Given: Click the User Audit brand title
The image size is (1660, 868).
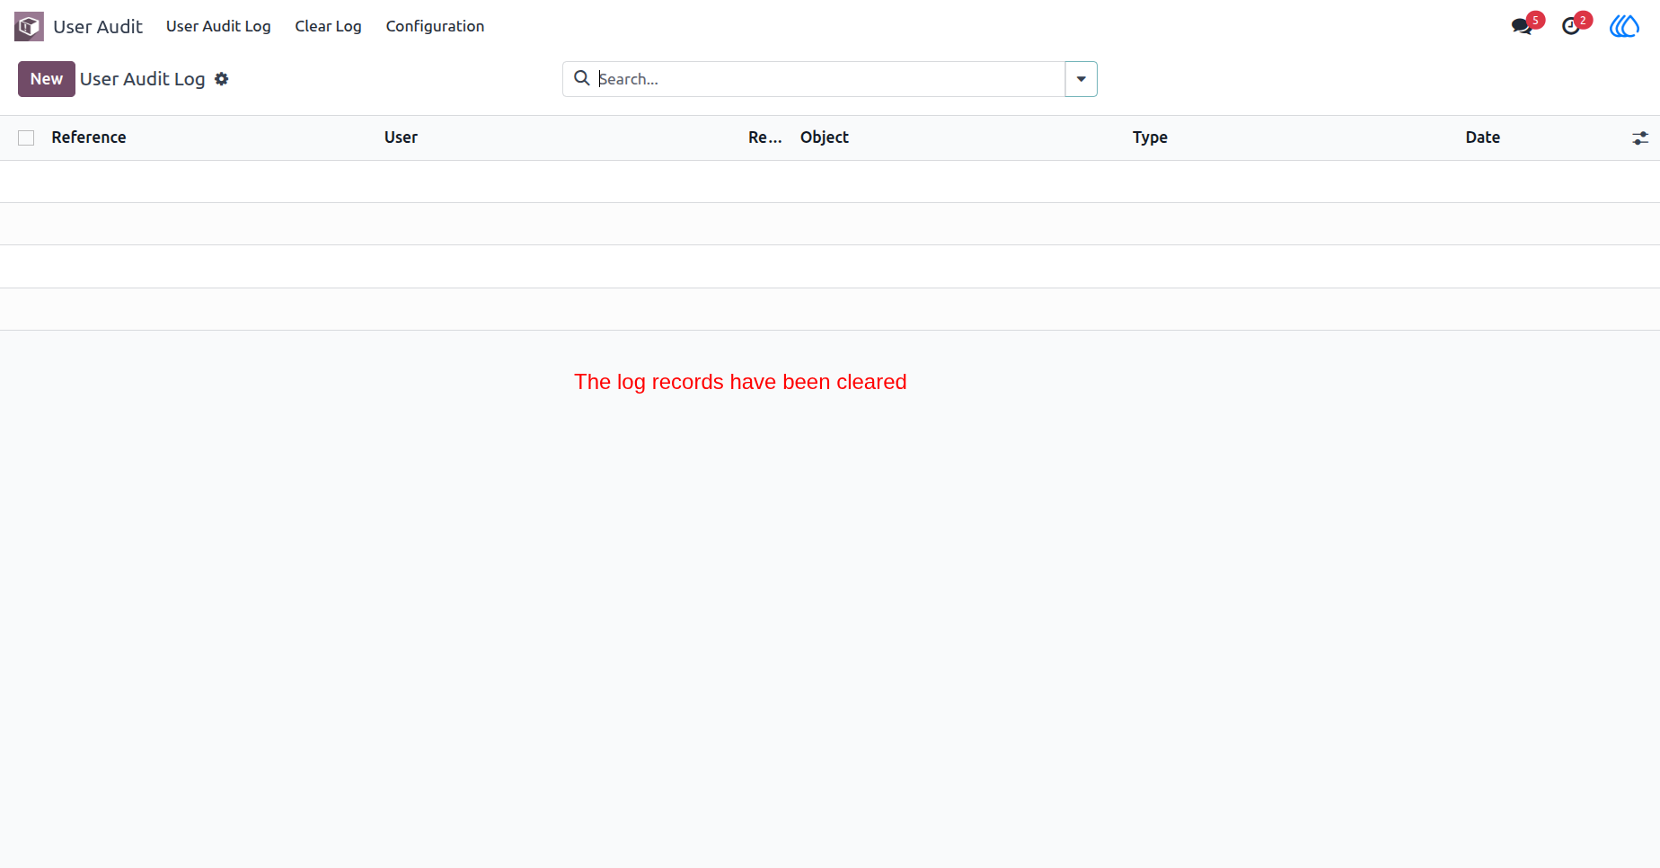Looking at the screenshot, I should click(98, 26).
